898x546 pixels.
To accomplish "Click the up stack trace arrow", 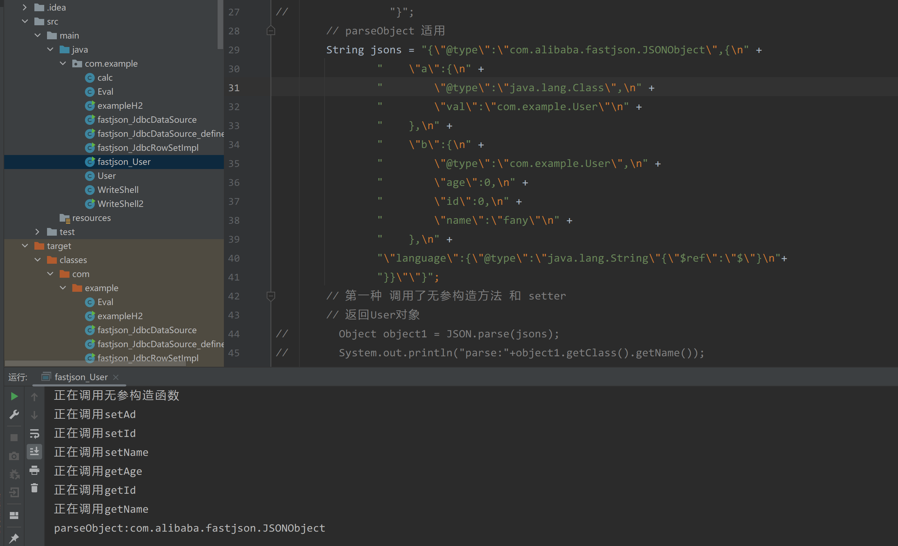I will pyautogui.click(x=34, y=396).
